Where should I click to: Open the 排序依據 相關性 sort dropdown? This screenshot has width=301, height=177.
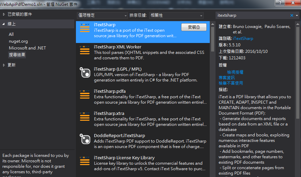(176, 15)
